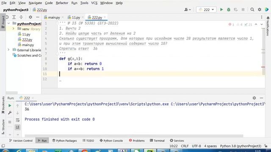This screenshot has height=152, width=271.
Task: Open the Navigate menu
Action: (x=35, y=3)
